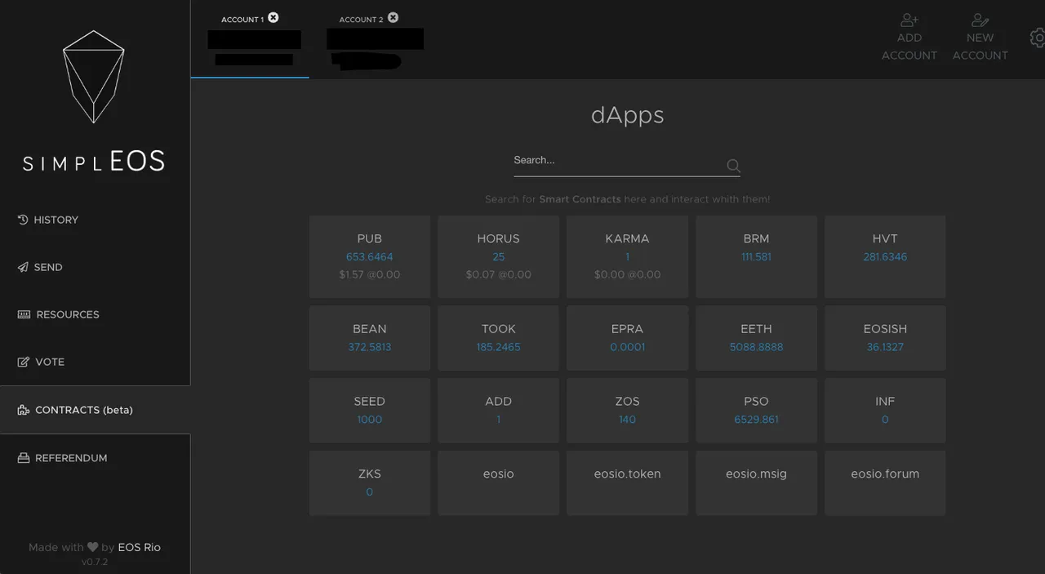Click the Referendum ballot box icon

click(23, 458)
